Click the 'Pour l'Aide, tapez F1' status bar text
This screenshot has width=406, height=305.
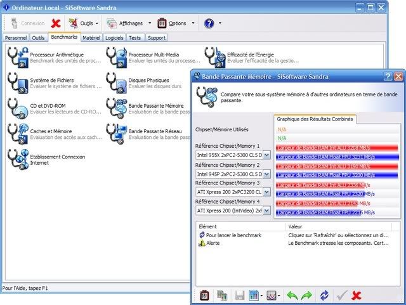[x=25, y=288]
